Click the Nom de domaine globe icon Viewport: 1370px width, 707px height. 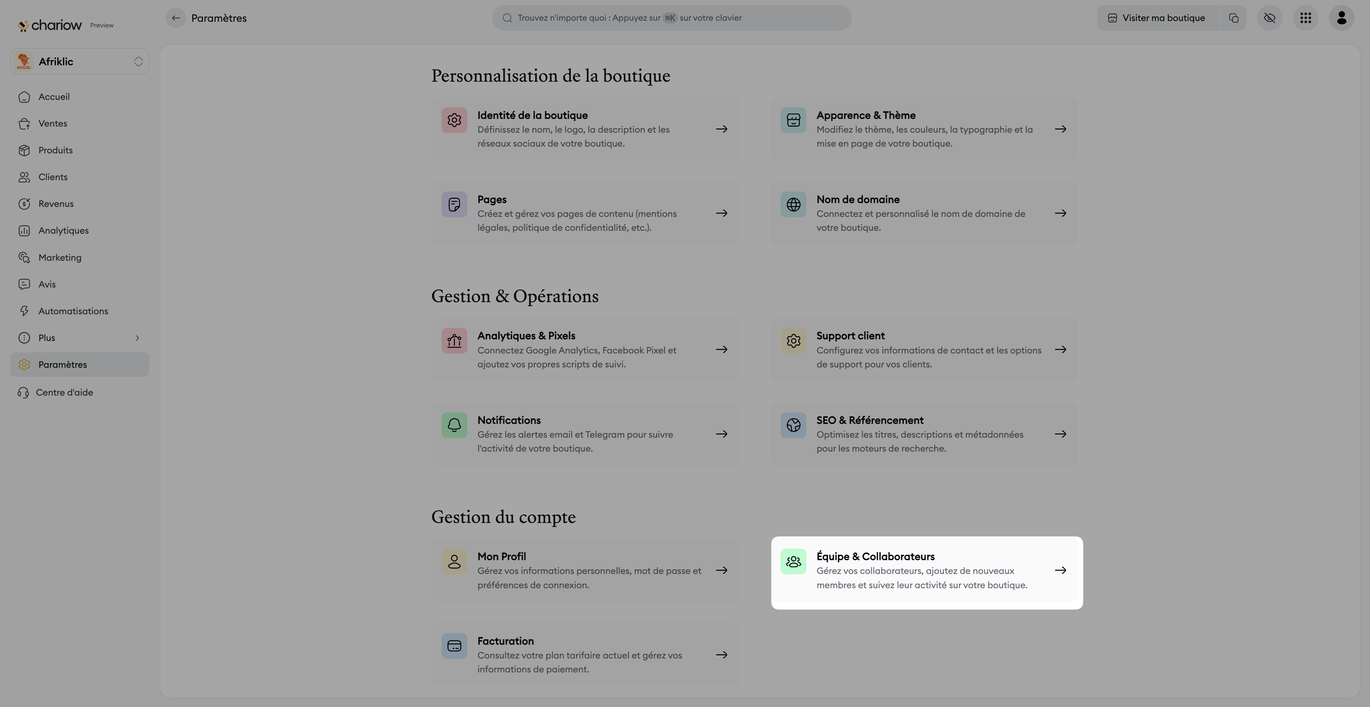793,205
